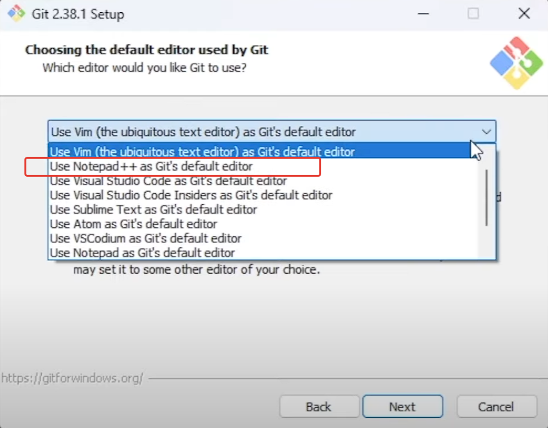
Task: Go Back to the previous setup page
Action: 319,406
